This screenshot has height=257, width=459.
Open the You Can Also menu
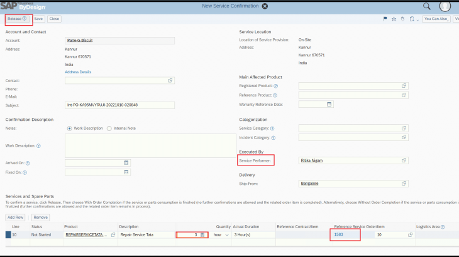point(435,19)
